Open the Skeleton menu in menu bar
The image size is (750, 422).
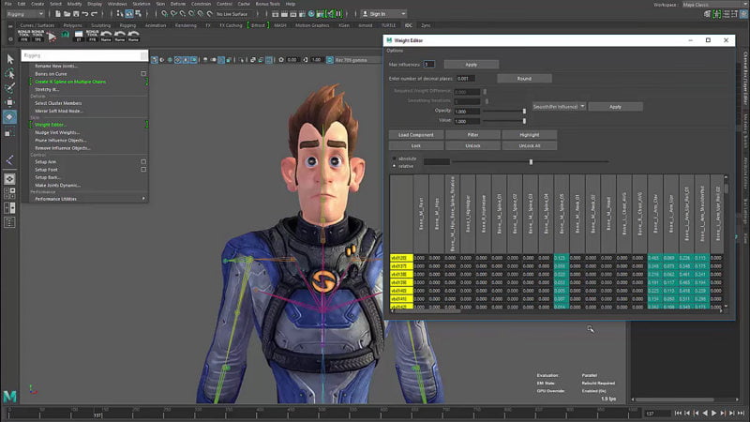(x=142, y=4)
